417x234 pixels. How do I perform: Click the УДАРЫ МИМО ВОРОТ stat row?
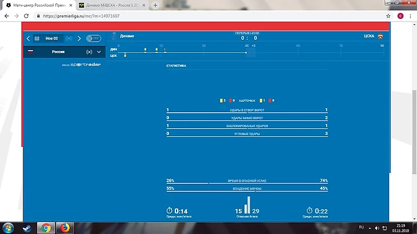pyautogui.click(x=247, y=118)
